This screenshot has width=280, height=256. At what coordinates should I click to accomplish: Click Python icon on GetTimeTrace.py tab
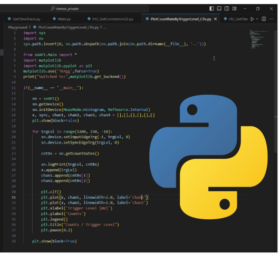tap(9, 19)
